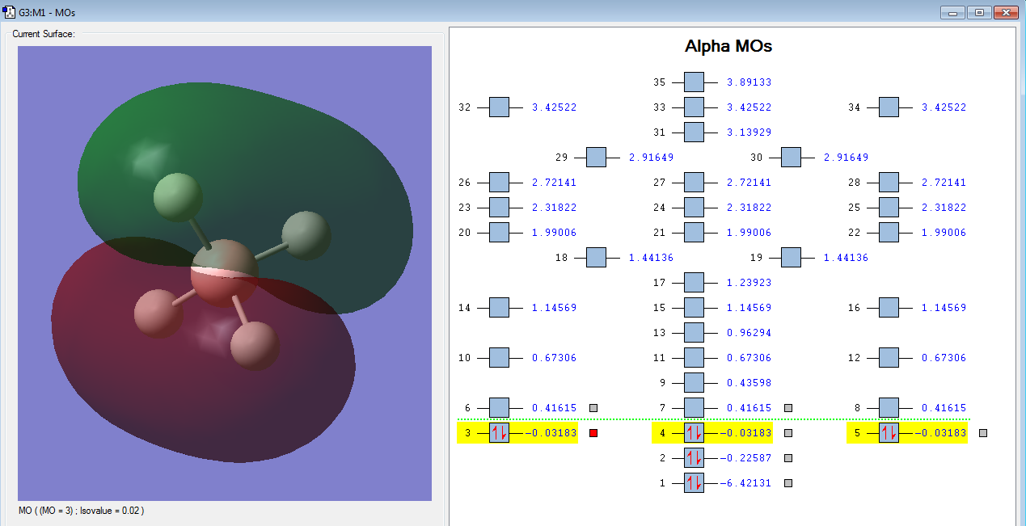The image size is (1026, 526).
Task: Select orbital box for MO 25
Action: coord(889,208)
